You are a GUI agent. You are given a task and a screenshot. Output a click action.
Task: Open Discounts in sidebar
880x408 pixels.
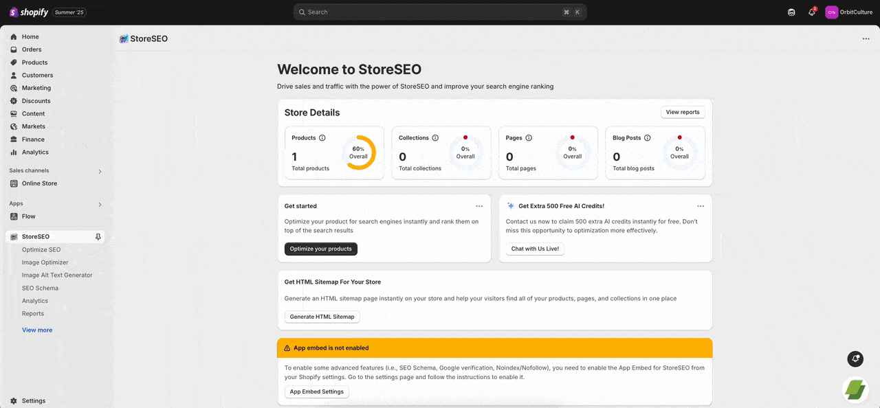pyautogui.click(x=36, y=101)
